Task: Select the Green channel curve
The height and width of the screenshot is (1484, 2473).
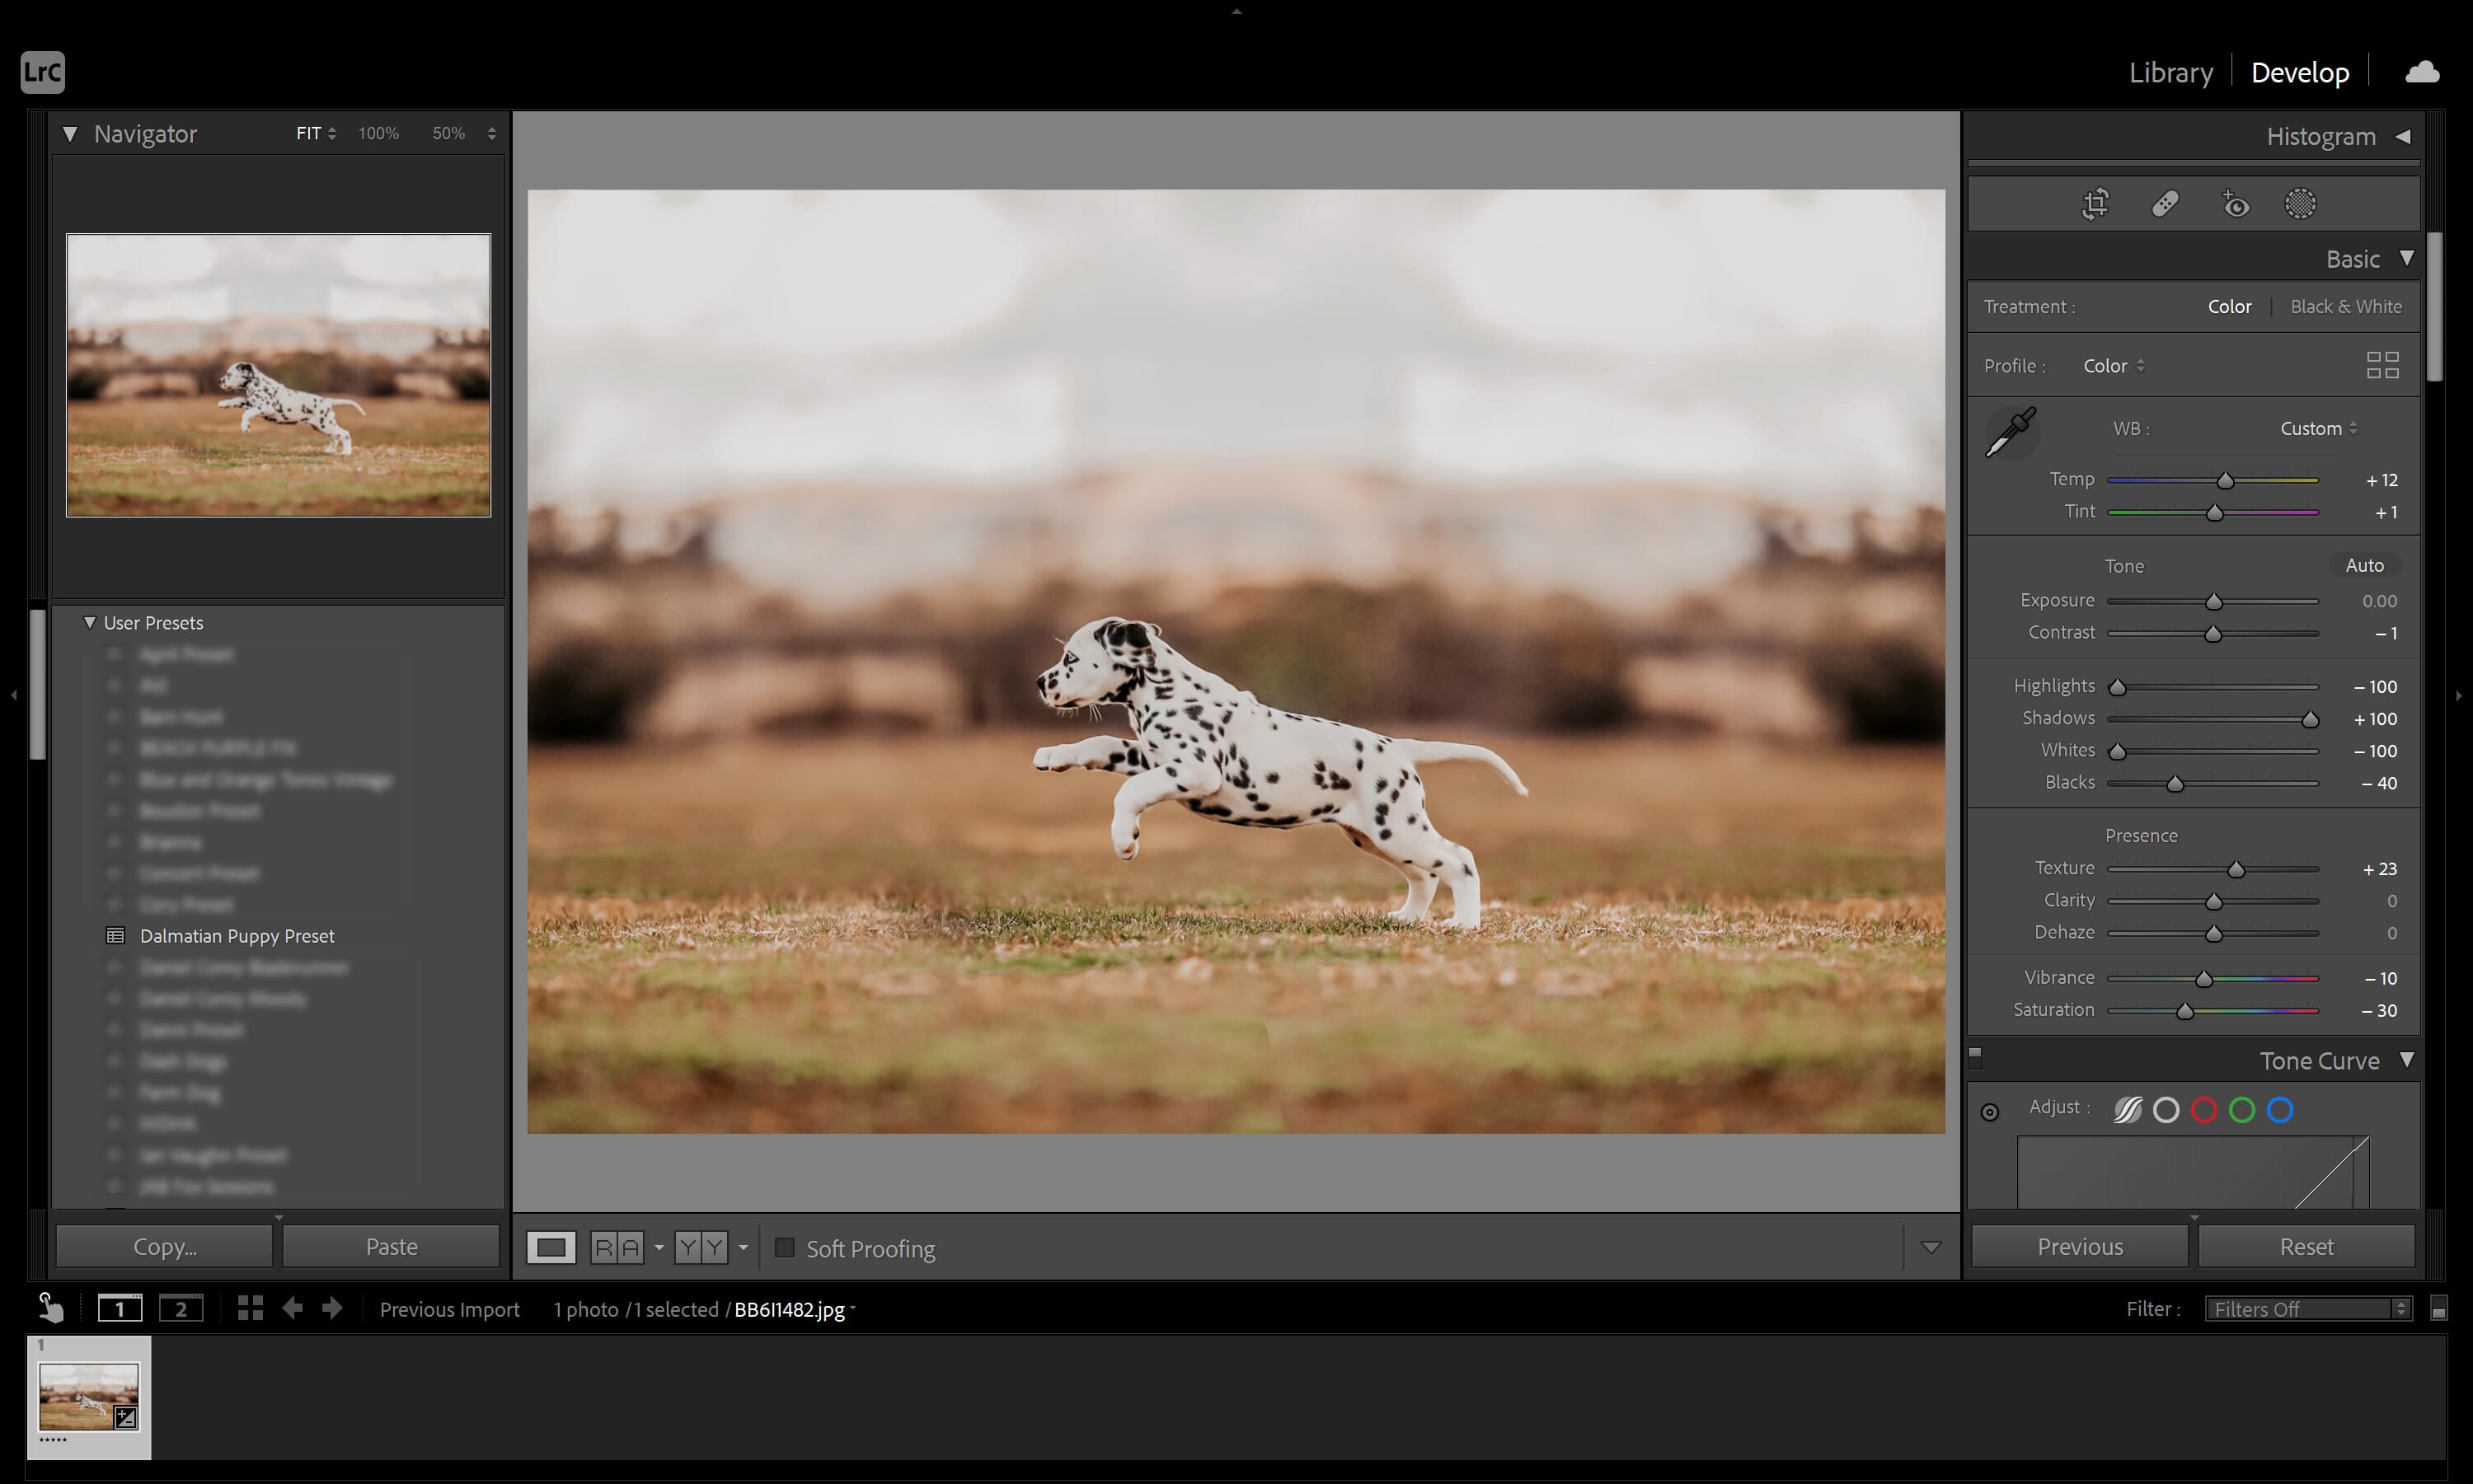Action: click(2242, 1110)
